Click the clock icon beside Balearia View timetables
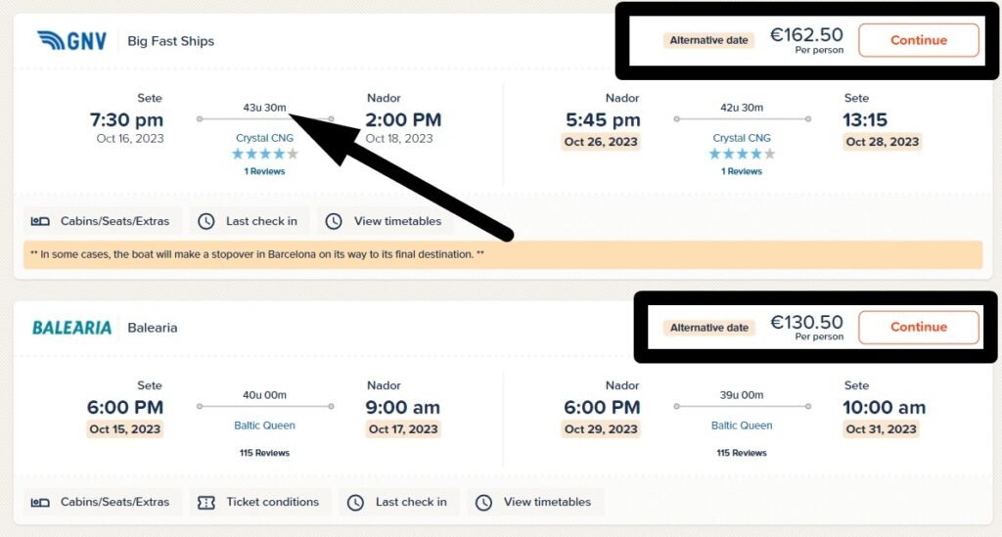Viewport: 1002px width, 537px height. [483, 503]
